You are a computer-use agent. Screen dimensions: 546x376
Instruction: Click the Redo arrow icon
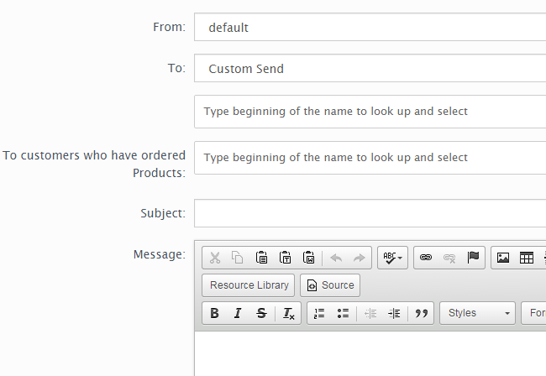[359, 258]
